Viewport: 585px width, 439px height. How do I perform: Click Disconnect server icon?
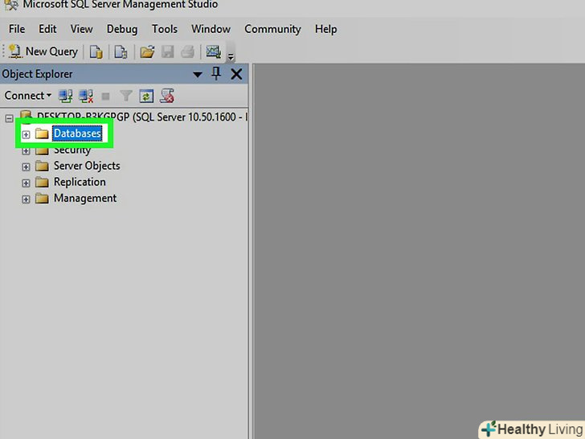click(x=86, y=96)
